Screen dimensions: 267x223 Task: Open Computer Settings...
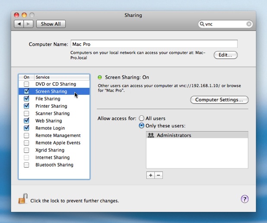[x=219, y=100]
